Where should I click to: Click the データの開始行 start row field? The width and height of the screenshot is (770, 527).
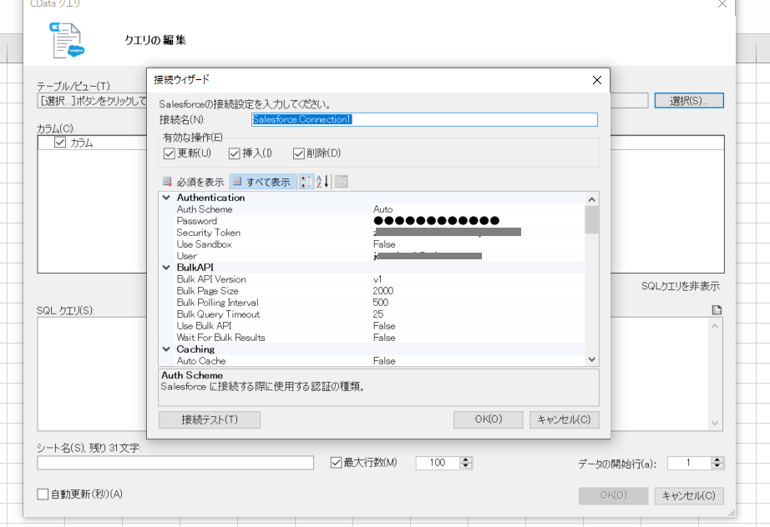(690, 463)
